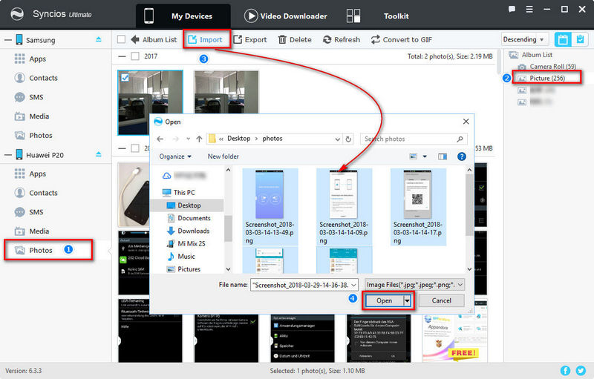Close the Open dialog
Screen dimensions: 594x379
(466, 122)
